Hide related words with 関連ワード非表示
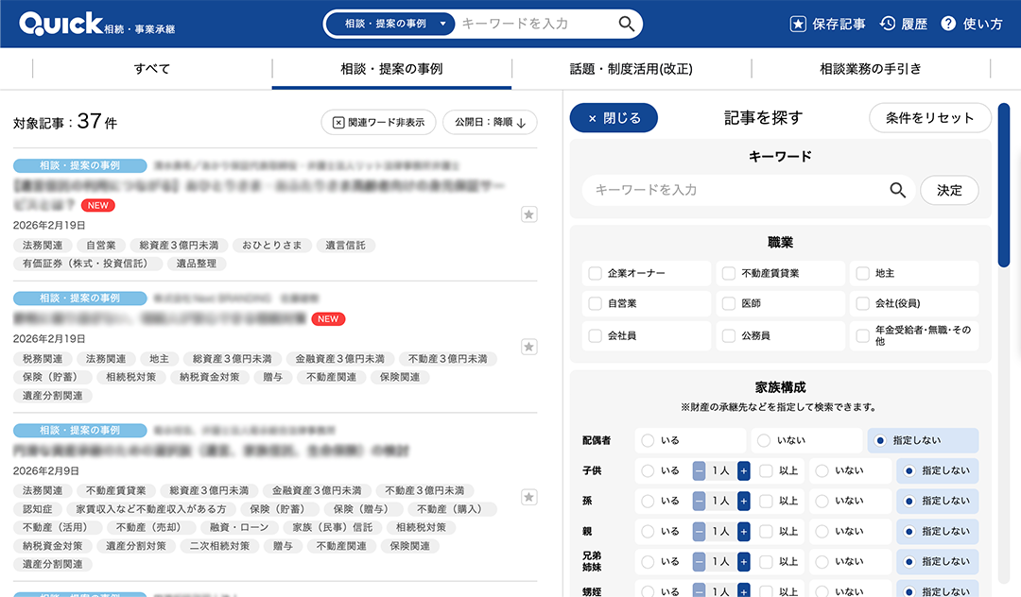The image size is (1021, 597). (x=378, y=122)
